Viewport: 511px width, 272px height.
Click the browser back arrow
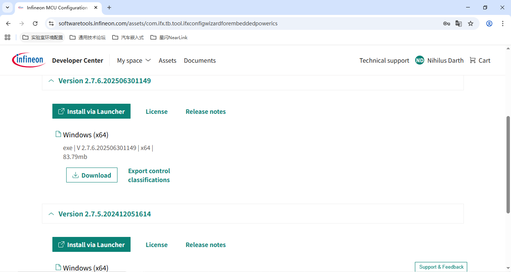[x=8, y=24]
